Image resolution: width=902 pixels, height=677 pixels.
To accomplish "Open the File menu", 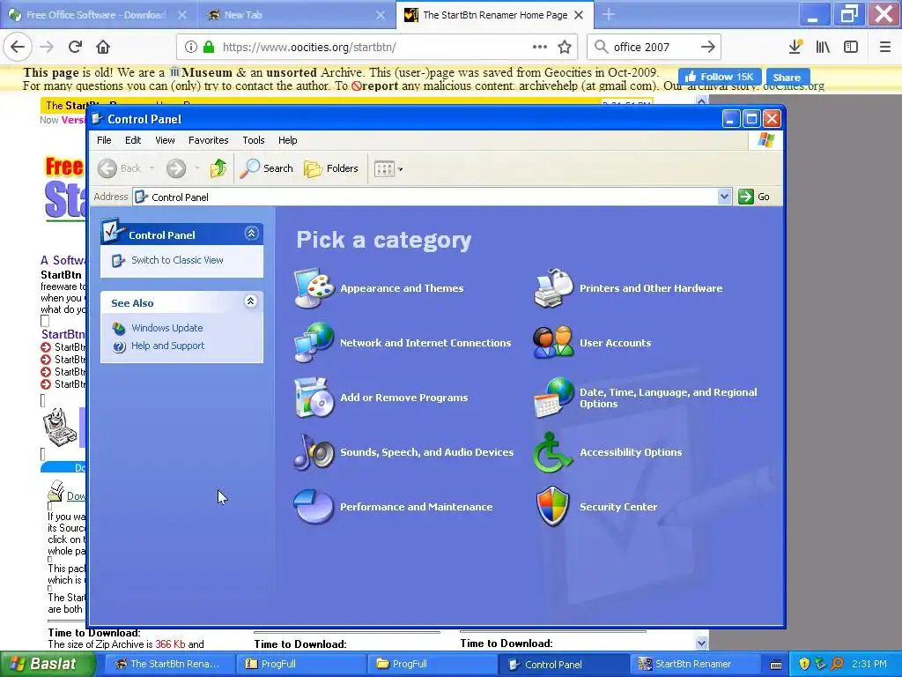I will click(x=104, y=140).
